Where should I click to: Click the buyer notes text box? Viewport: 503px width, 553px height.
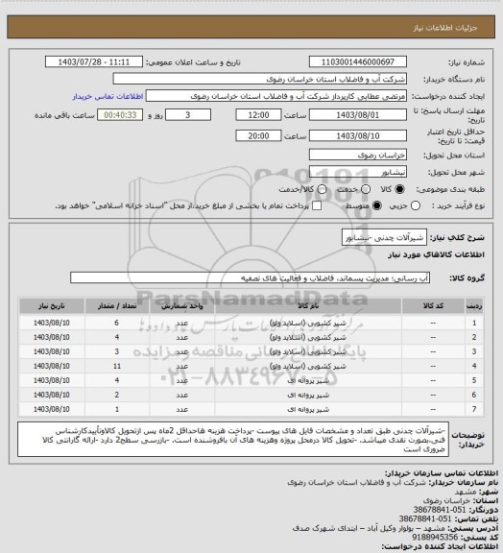click(233, 440)
